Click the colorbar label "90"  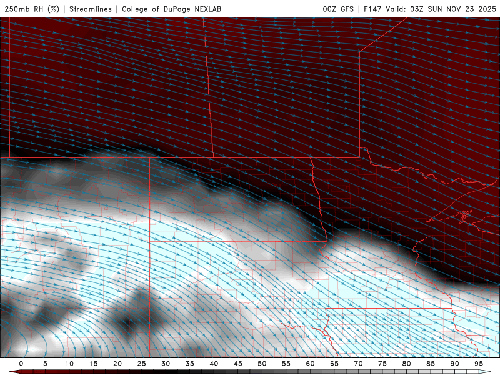tap(455, 364)
